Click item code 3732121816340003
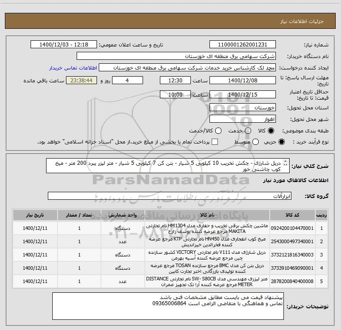Image resolution: width=341 pixels, height=330 pixels. (292, 255)
